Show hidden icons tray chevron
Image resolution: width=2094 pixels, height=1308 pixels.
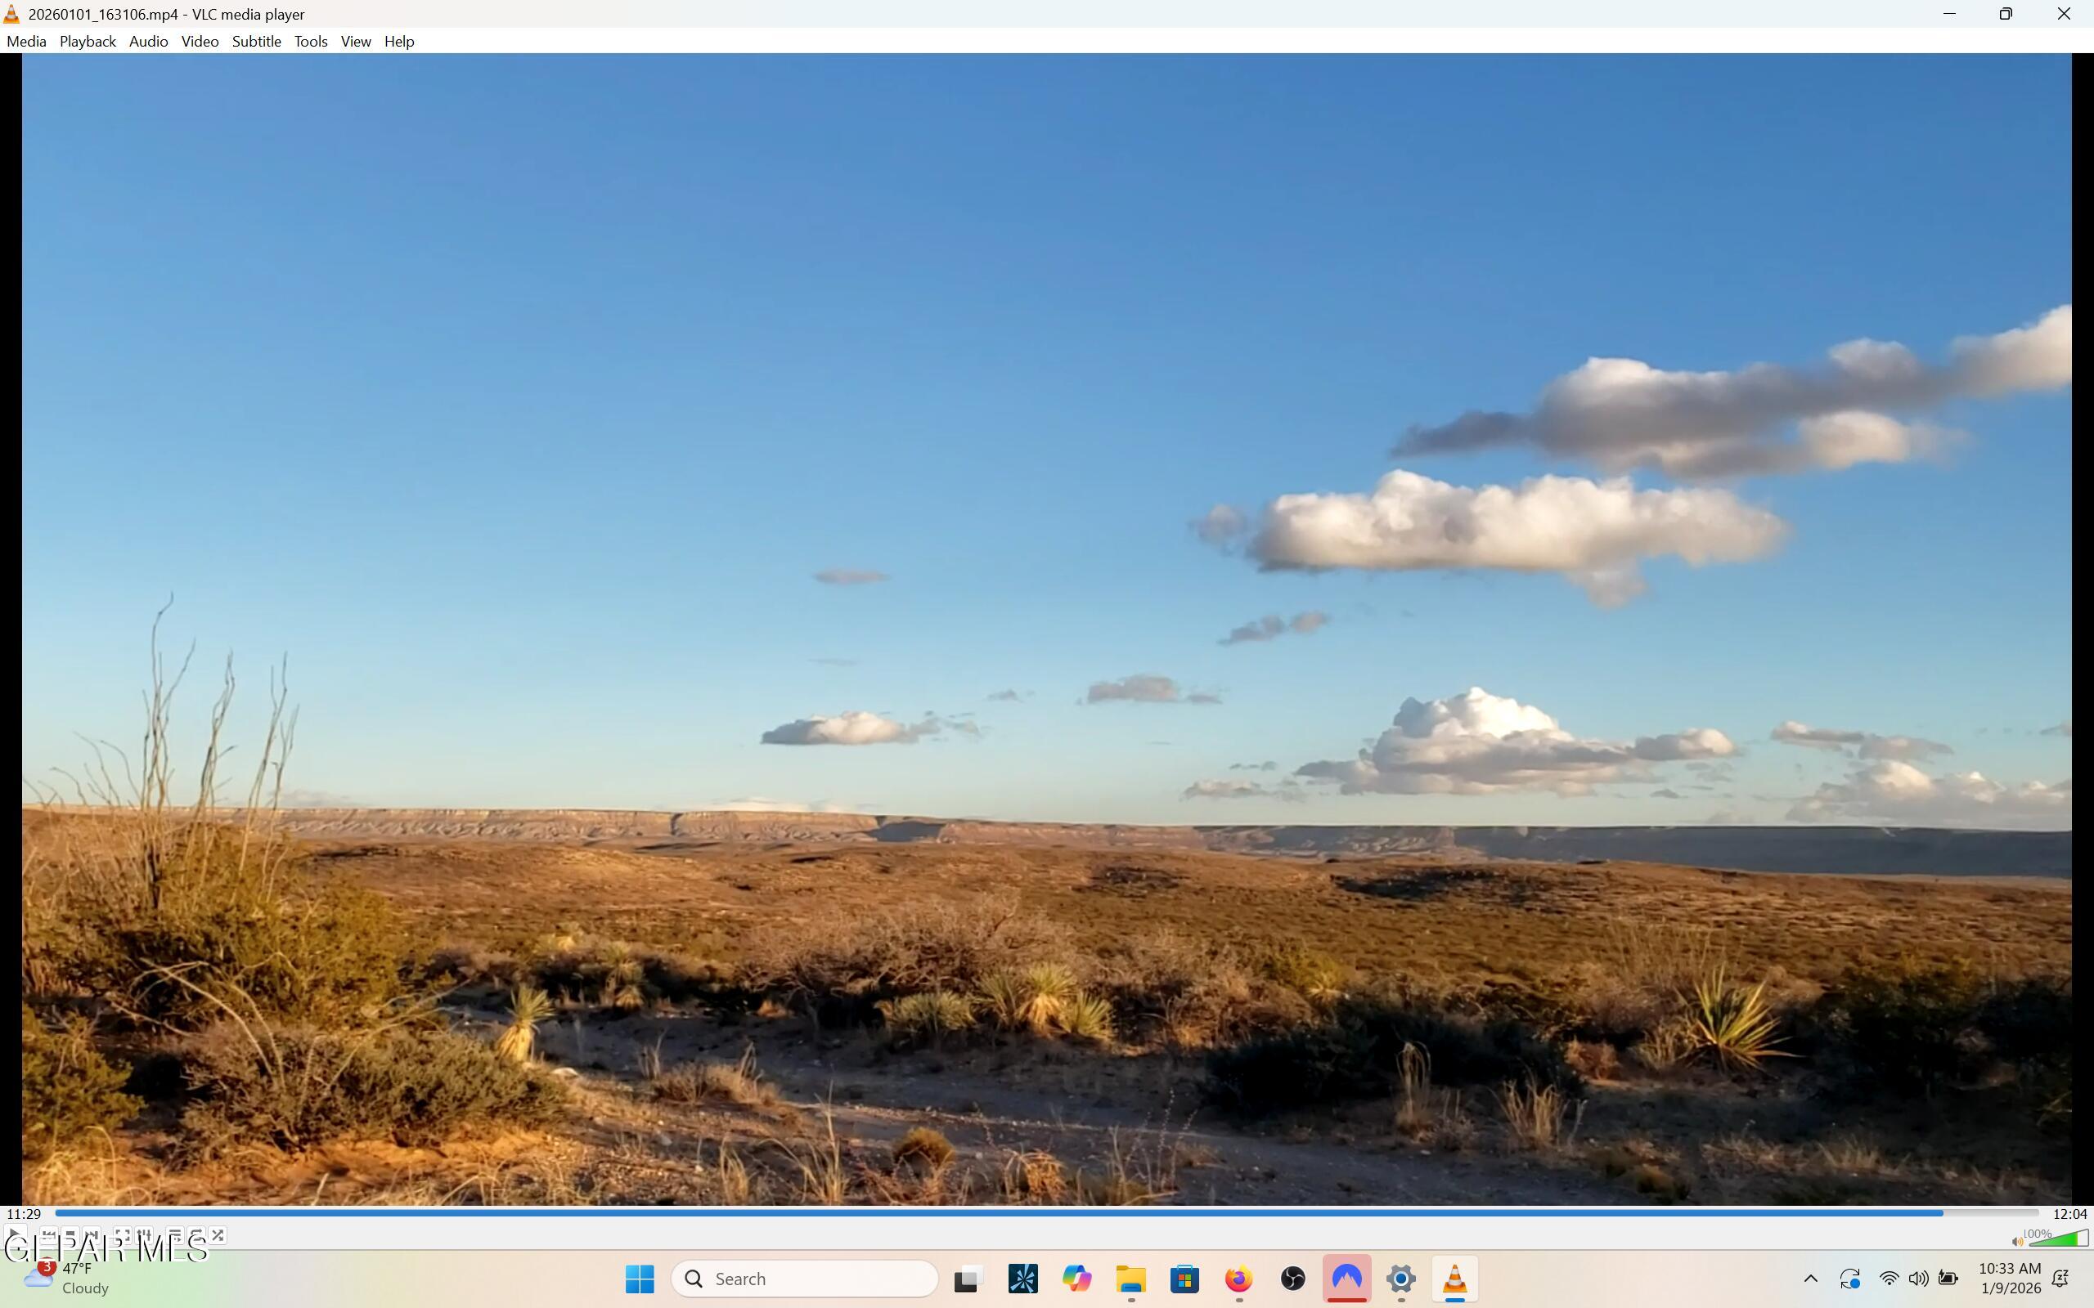(1810, 1279)
